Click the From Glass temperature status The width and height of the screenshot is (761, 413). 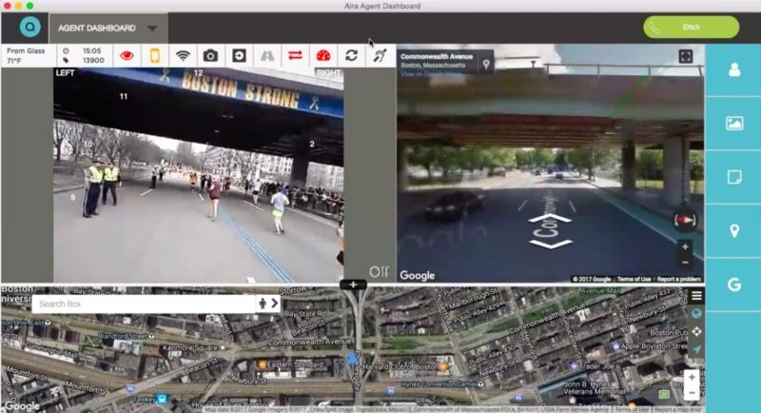pos(26,56)
